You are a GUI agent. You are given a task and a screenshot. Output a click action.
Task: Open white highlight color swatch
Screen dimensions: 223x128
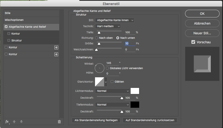point(135,91)
